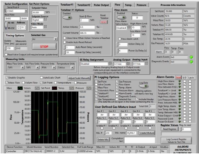Click the Alarm Events green LED indicator
This screenshot has height=154, width=199.
pos(191,57)
